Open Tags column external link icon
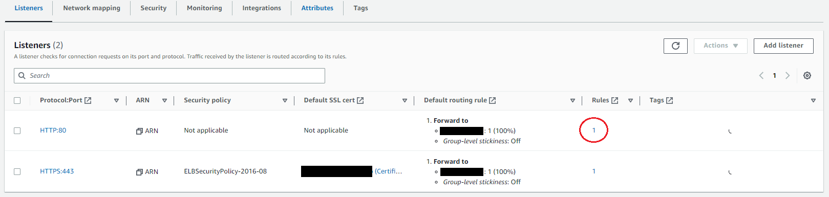 pyautogui.click(x=670, y=100)
